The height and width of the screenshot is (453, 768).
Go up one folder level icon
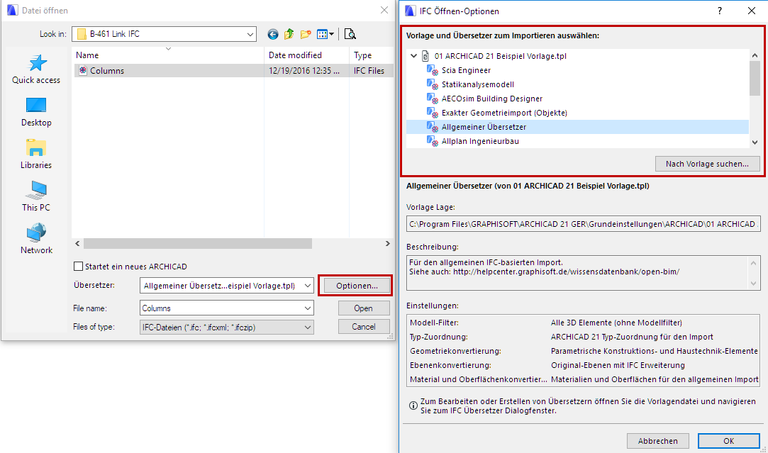click(x=289, y=34)
